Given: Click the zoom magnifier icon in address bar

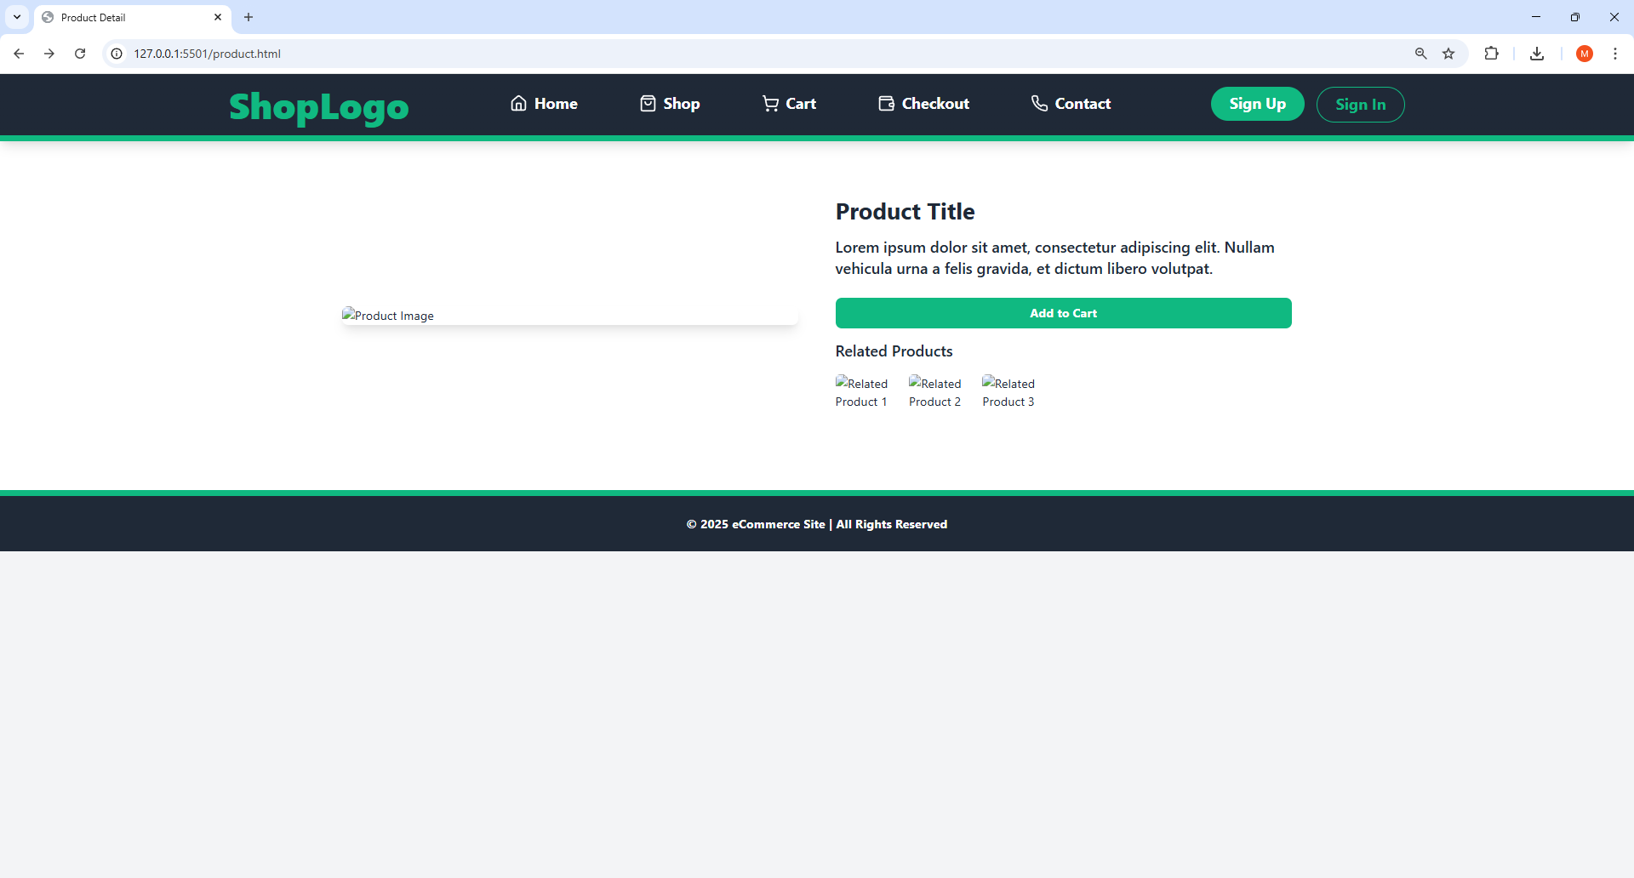Looking at the screenshot, I should pyautogui.click(x=1420, y=54).
